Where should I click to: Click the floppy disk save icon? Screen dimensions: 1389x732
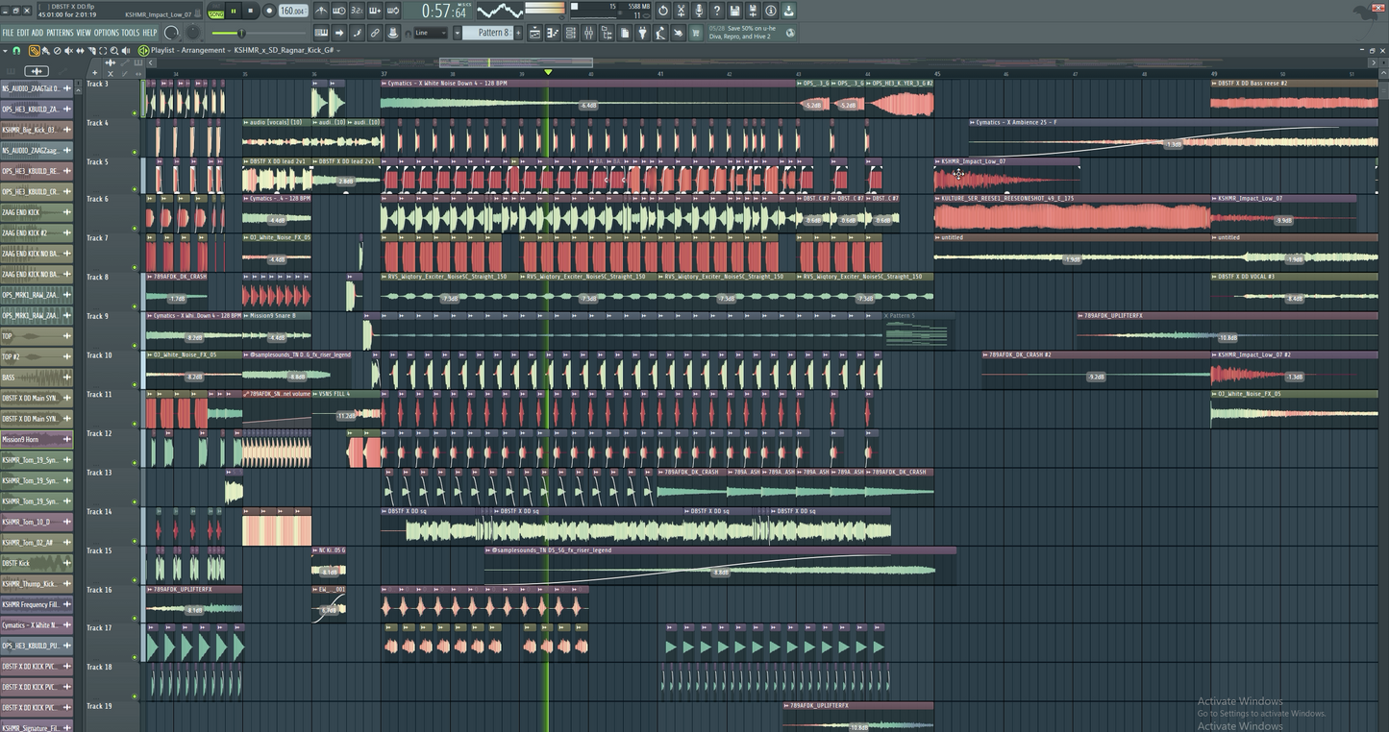tap(734, 11)
